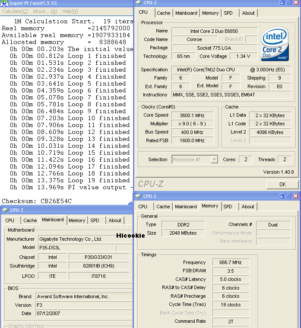Click the memory Frequency value 666.7 MHz
301x328 pixels.
coord(231,262)
